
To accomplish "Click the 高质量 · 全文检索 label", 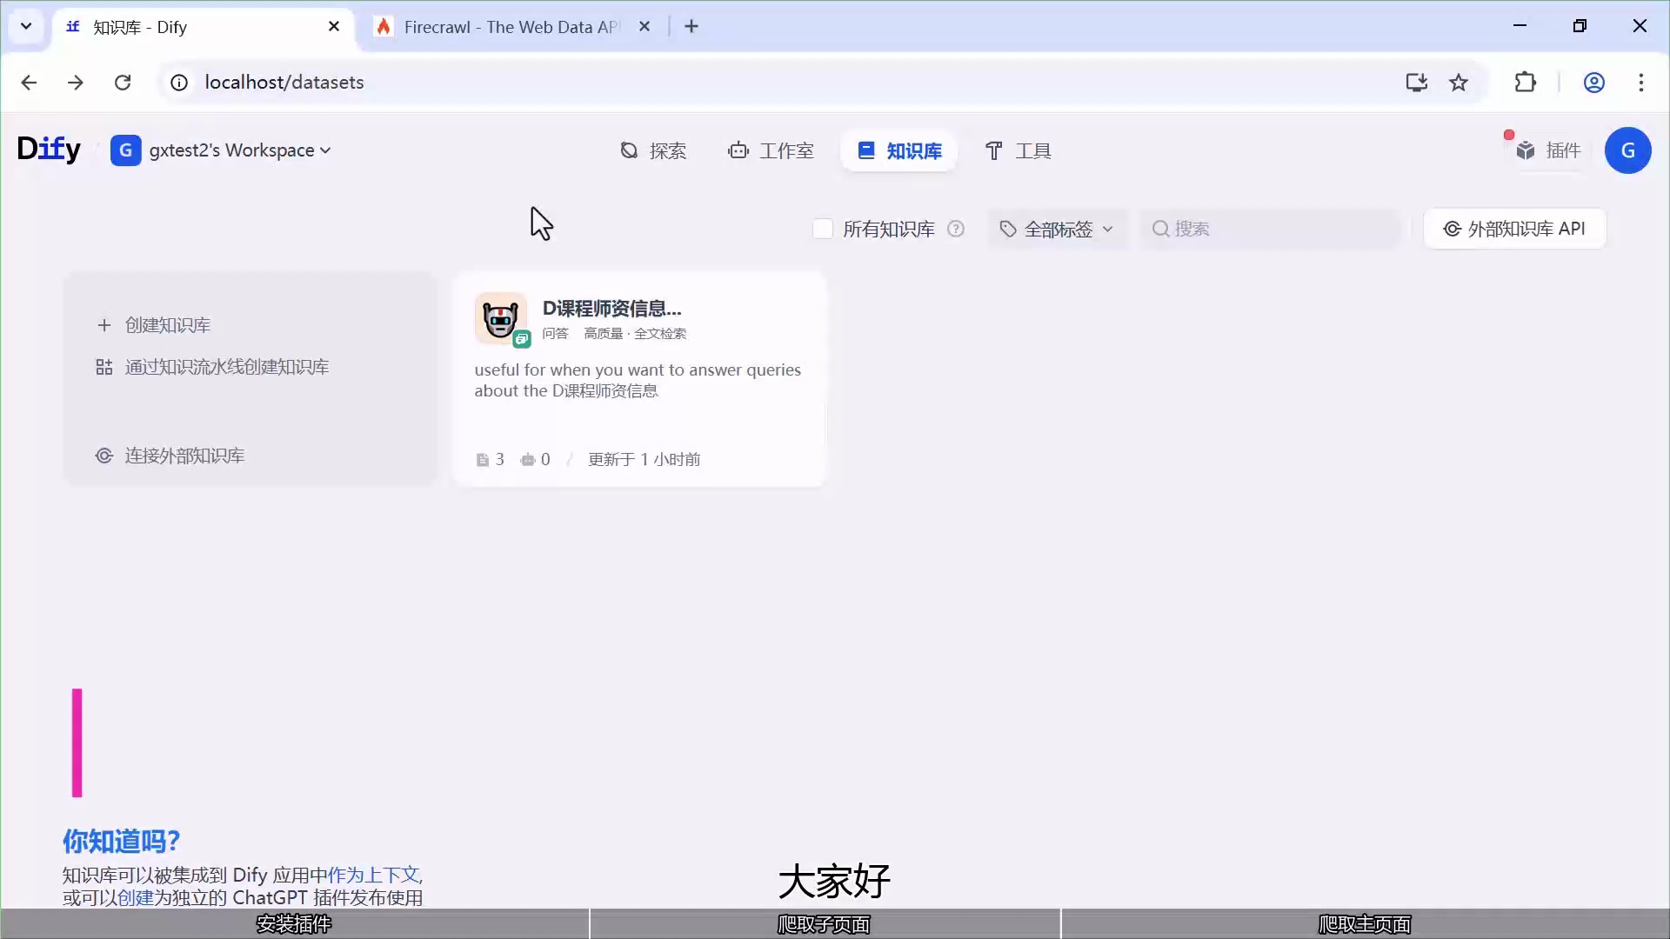I will click(x=635, y=334).
